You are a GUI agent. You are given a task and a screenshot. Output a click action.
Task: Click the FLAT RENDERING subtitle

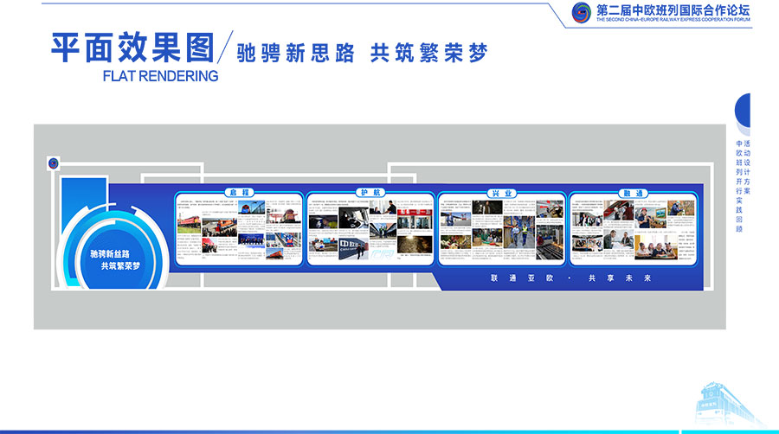coord(160,75)
